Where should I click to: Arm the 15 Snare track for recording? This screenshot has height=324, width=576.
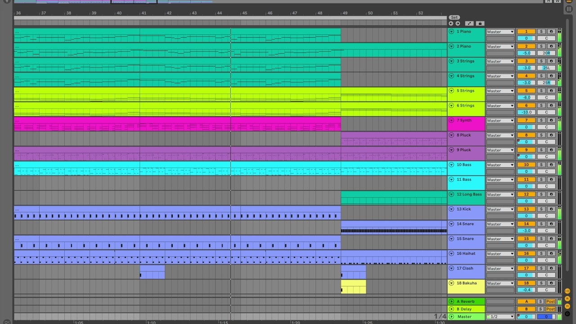[551, 239]
